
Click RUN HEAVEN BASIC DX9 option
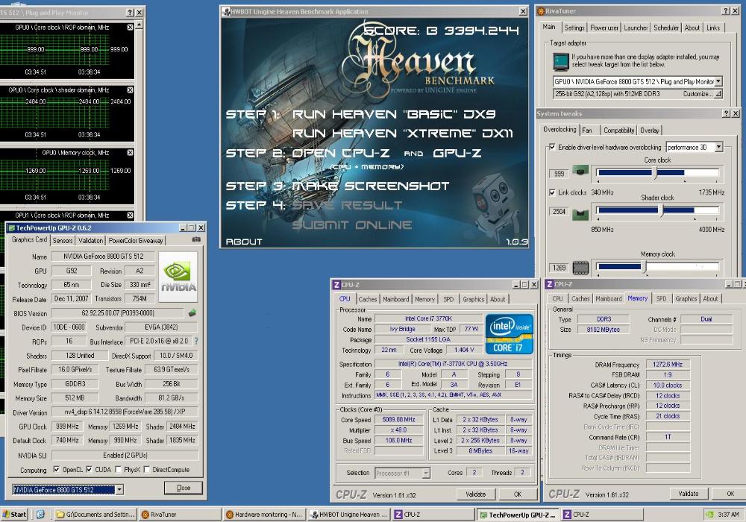pyautogui.click(x=394, y=114)
